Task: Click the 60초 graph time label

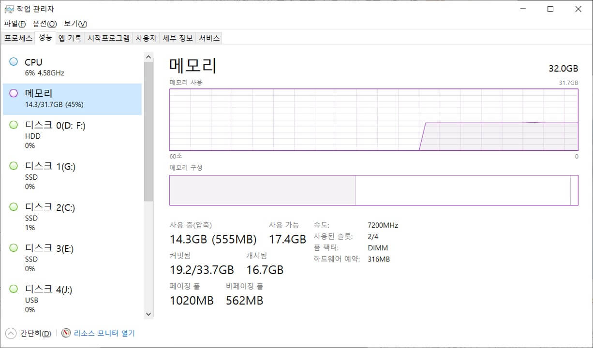Action: pyautogui.click(x=176, y=156)
